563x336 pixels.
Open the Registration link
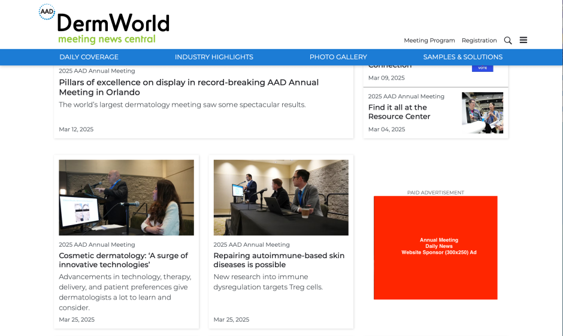pos(479,41)
